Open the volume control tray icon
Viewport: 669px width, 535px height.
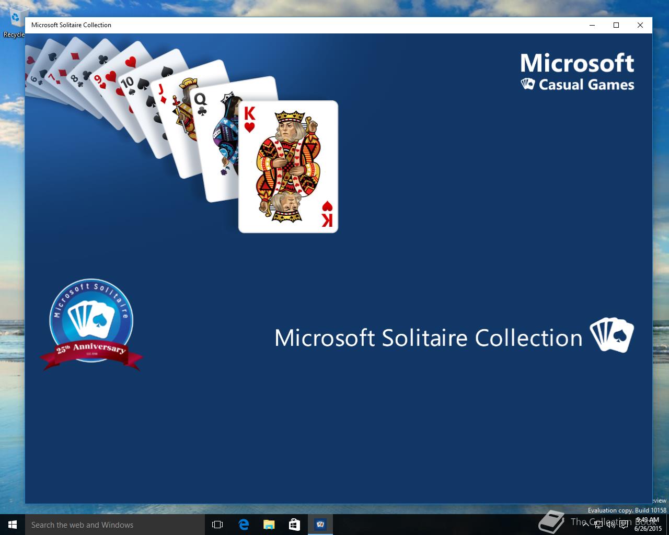click(610, 525)
